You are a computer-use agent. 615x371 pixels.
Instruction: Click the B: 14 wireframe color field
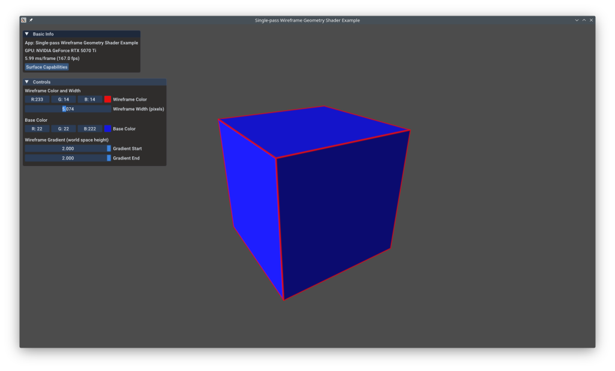(x=89, y=99)
